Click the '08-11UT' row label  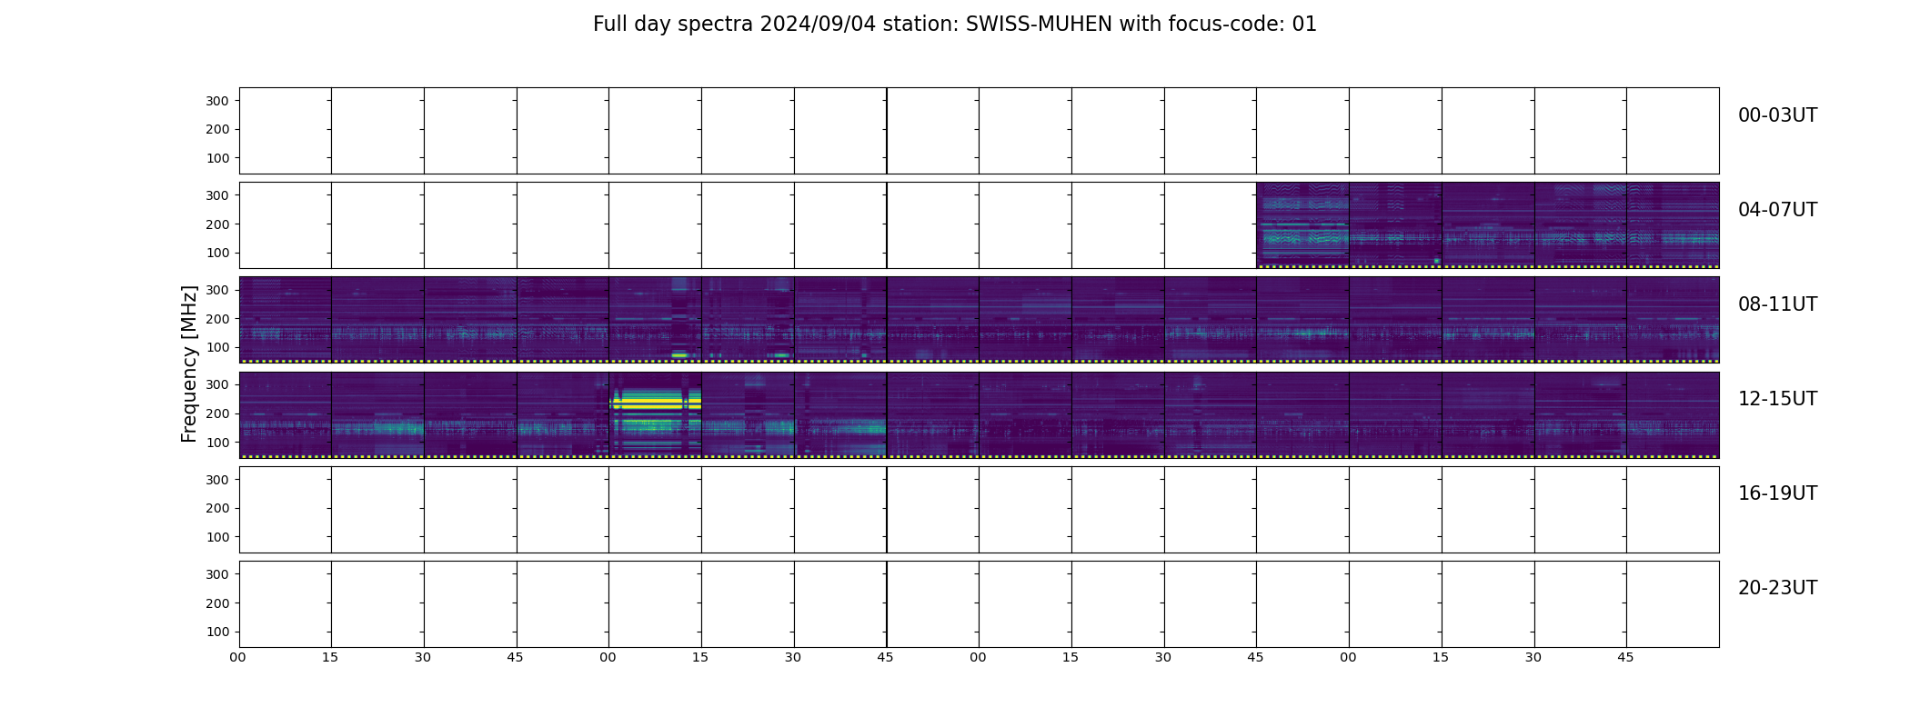[x=1777, y=304]
